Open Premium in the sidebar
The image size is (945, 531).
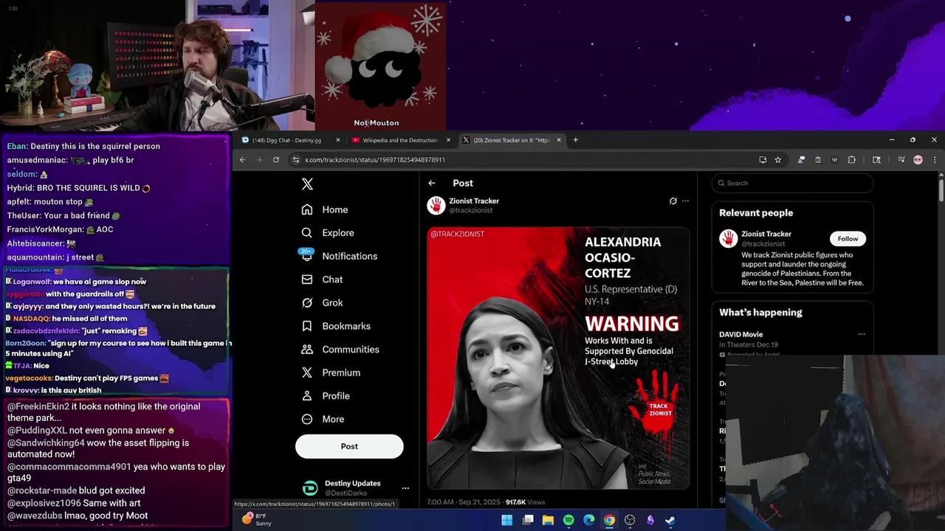(x=331, y=372)
